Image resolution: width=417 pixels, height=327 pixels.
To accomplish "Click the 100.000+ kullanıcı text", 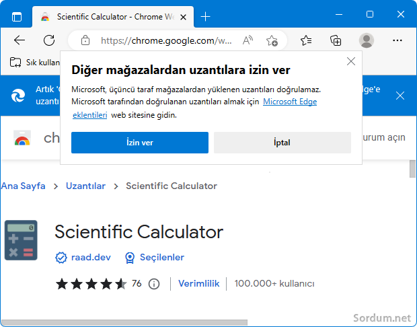I will [x=274, y=284].
